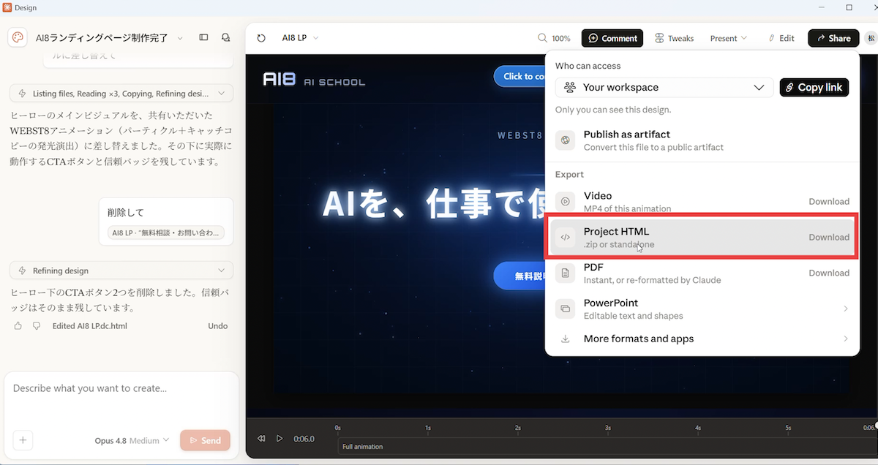Expand the Refining design activity row

tap(121, 271)
